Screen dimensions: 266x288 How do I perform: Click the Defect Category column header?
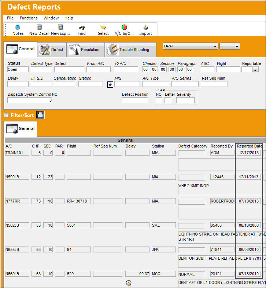click(x=193, y=146)
